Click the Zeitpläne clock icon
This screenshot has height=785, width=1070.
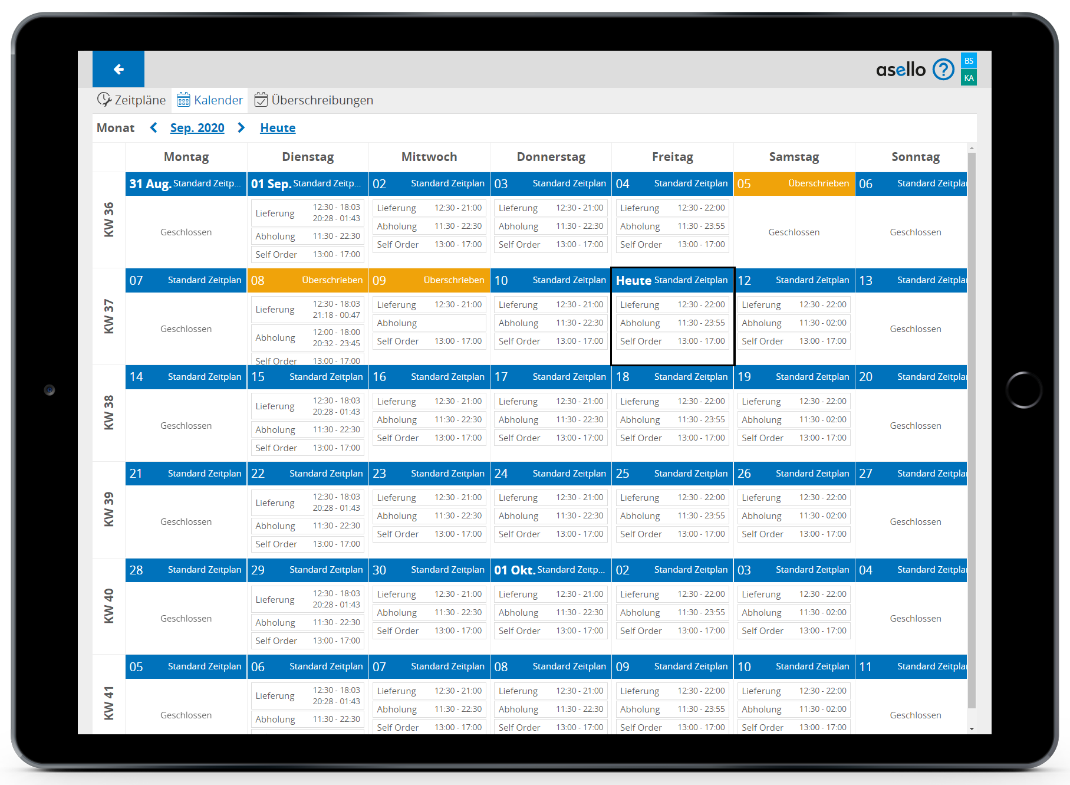click(104, 100)
